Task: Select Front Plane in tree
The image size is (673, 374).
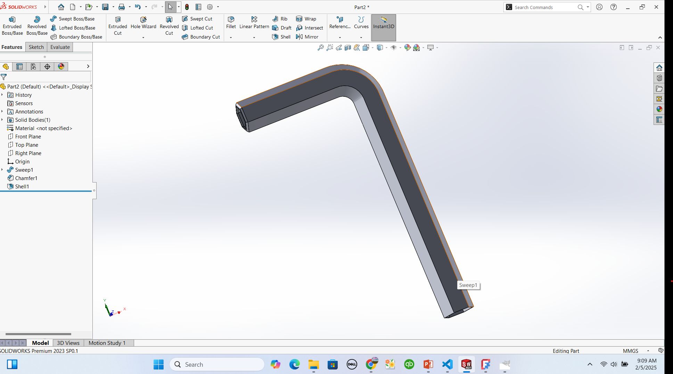Action: pos(28,137)
